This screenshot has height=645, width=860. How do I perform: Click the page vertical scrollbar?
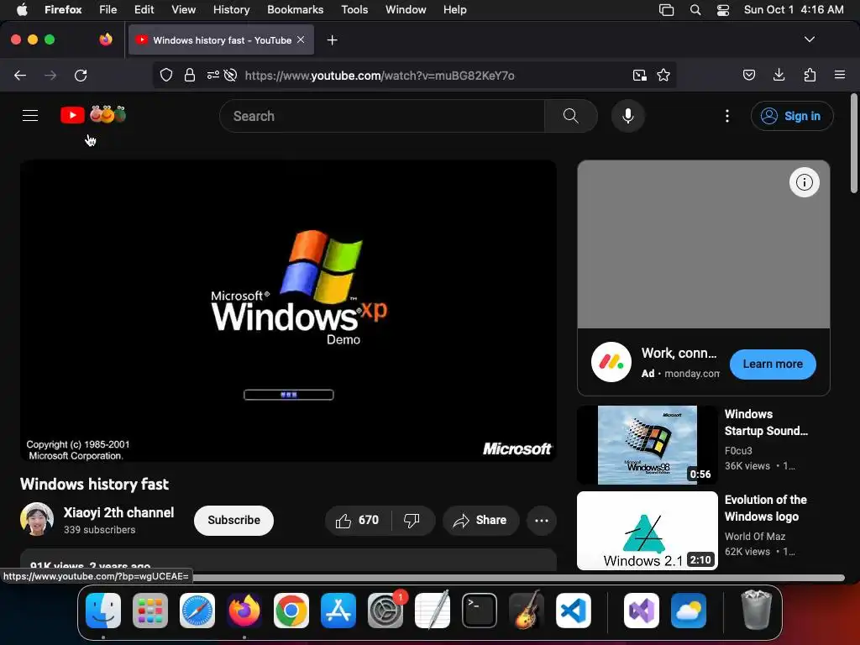(853, 144)
